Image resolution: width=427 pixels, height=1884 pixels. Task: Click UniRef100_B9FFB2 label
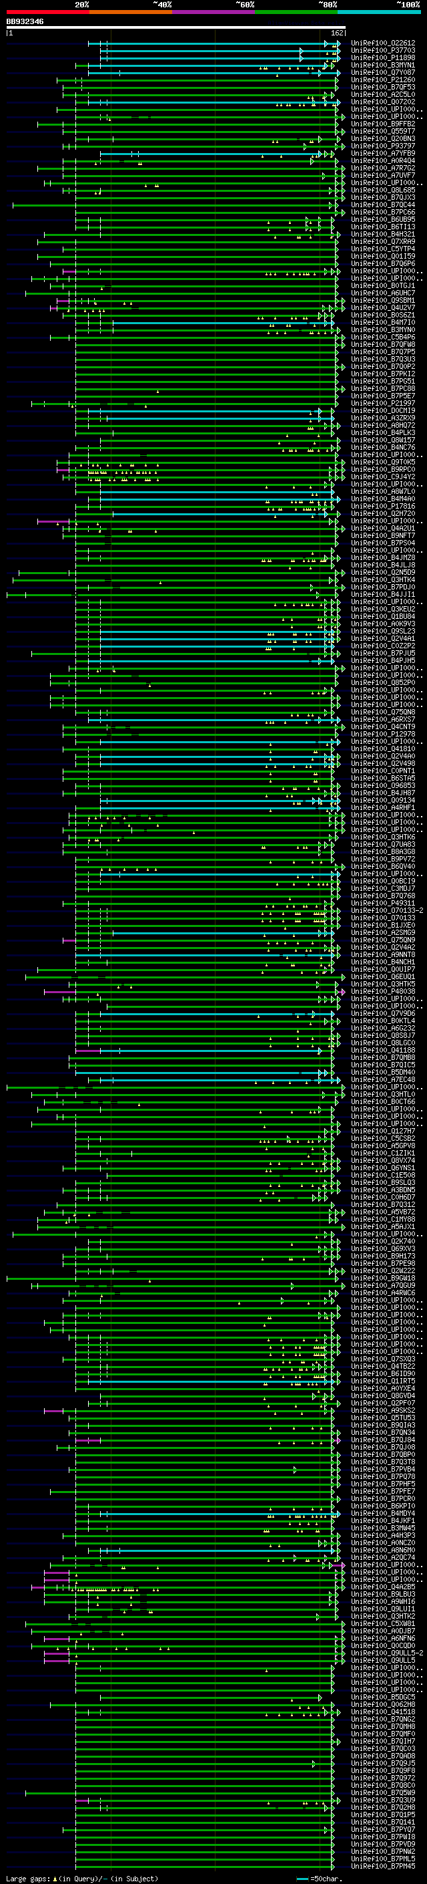click(383, 124)
